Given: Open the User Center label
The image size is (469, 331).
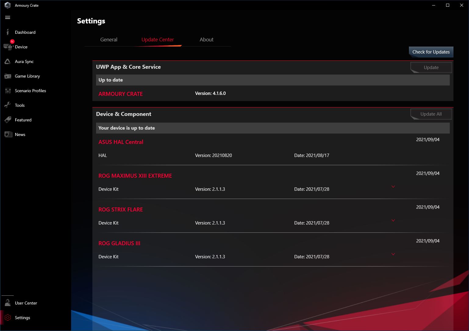Looking at the screenshot, I should click(26, 303).
